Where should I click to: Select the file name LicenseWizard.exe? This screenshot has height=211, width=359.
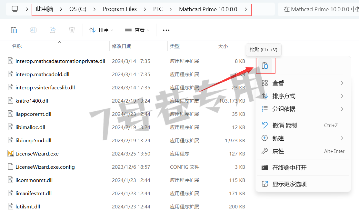(x=37, y=154)
